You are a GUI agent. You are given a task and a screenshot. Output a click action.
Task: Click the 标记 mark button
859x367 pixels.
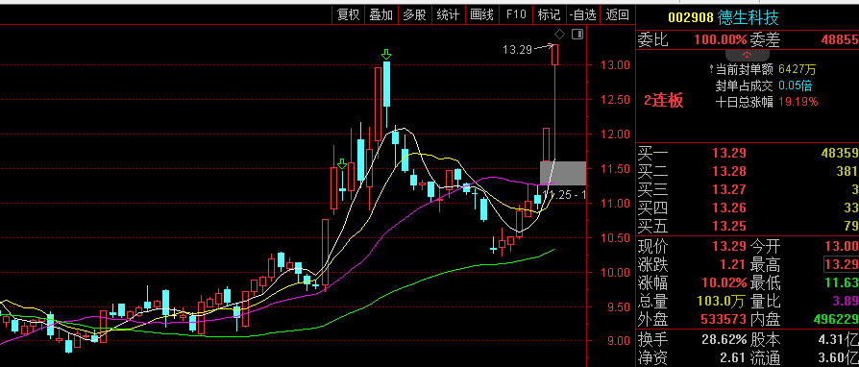tap(549, 14)
